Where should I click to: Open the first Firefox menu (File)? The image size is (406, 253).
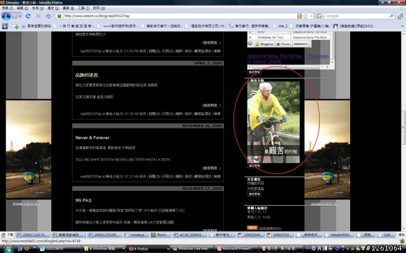(7, 8)
